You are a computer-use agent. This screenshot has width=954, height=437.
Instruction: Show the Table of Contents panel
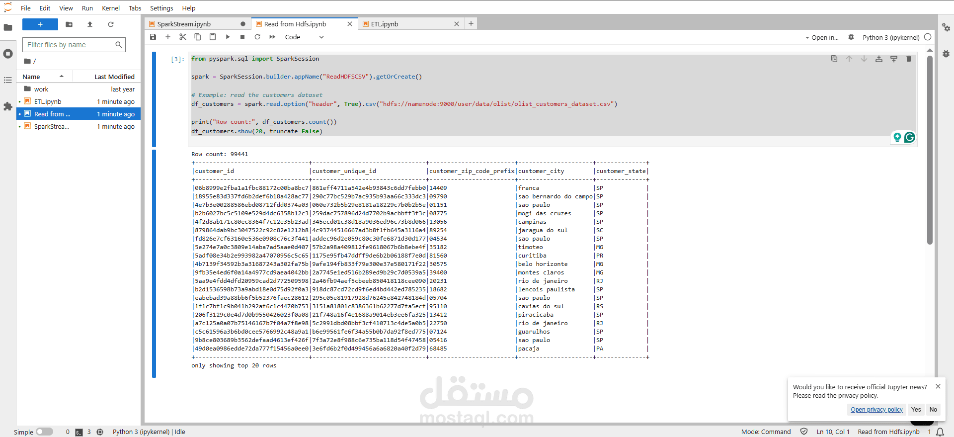[8, 80]
